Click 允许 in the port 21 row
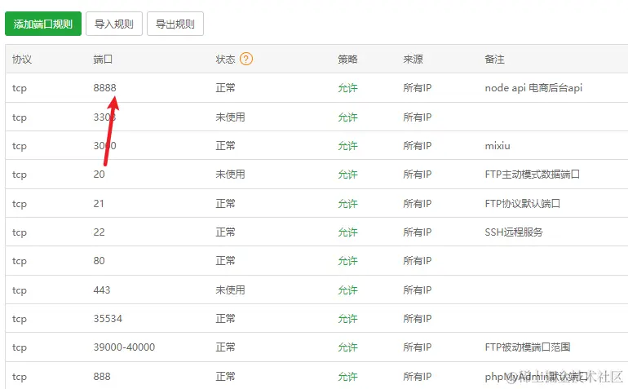 pyautogui.click(x=347, y=204)
